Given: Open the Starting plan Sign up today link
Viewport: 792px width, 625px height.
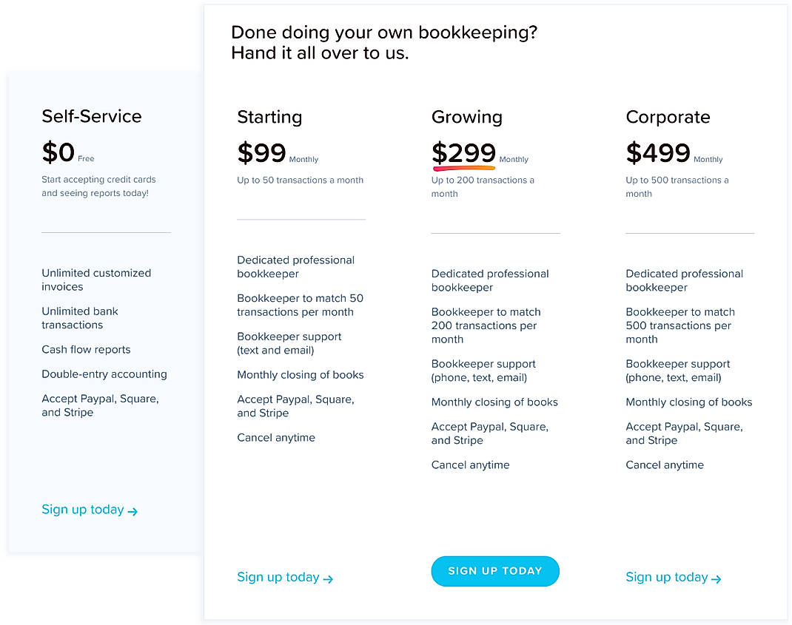Looking at the screenshot, I should point(277,578).
